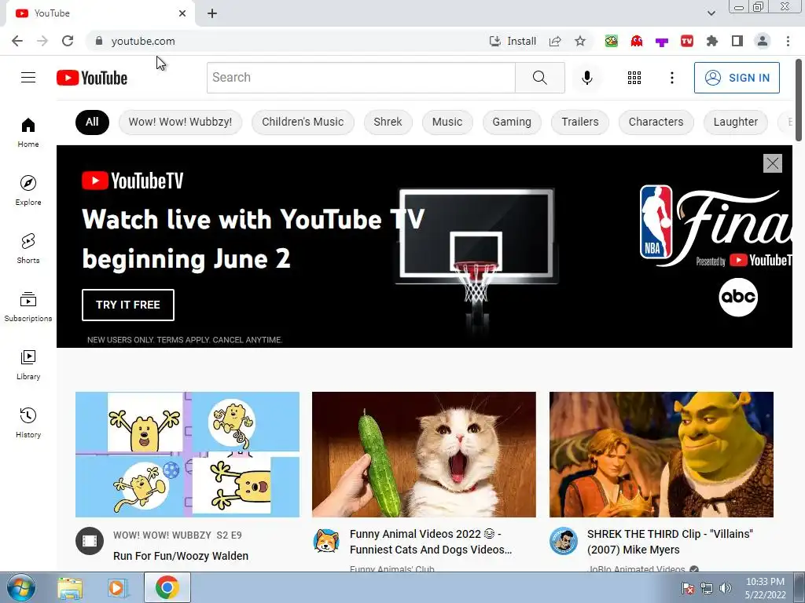Toggle the browser side panel
This screenshot has height=603, width=805.
(737, 41)
